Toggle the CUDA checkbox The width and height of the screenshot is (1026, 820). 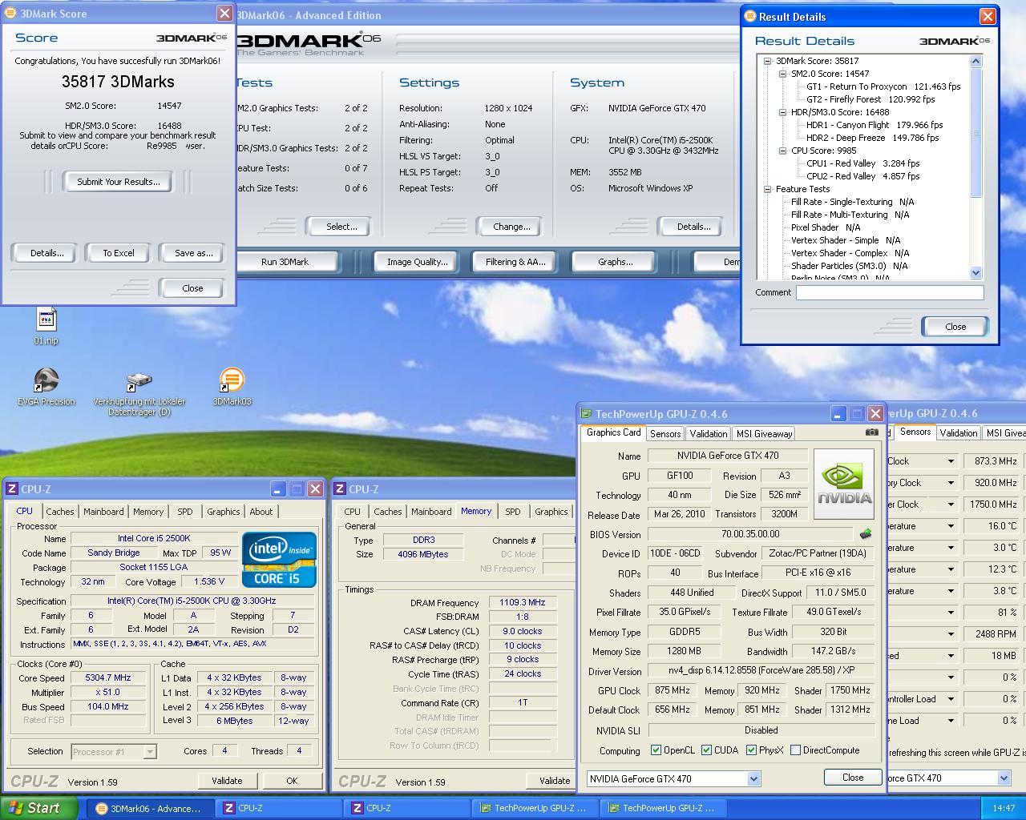tap(706, 750)
